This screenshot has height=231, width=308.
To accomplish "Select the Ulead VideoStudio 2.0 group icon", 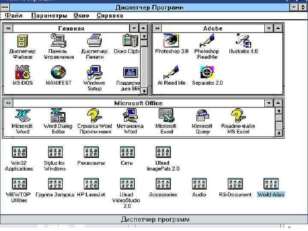I will click(x=127, y=184).
